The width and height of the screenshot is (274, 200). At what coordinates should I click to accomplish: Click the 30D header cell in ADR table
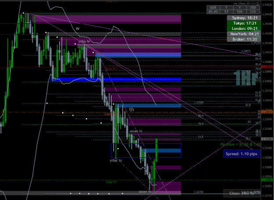click(x=253, y=7)
